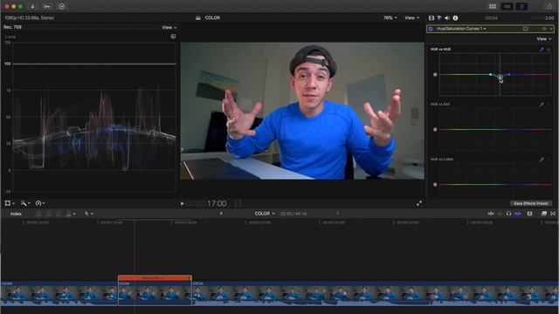Image resolution: width=559 pixels, height=314 pixels.
Task: Click Save Effects Preset button
Action: pos(531,203)
